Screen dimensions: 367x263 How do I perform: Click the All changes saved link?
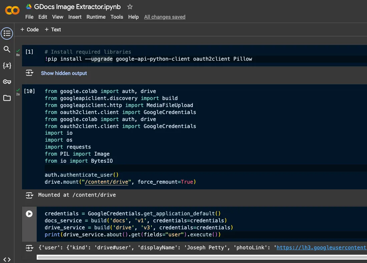[164, 17]
